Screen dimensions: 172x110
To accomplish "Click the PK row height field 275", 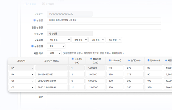I will [134, 74].
